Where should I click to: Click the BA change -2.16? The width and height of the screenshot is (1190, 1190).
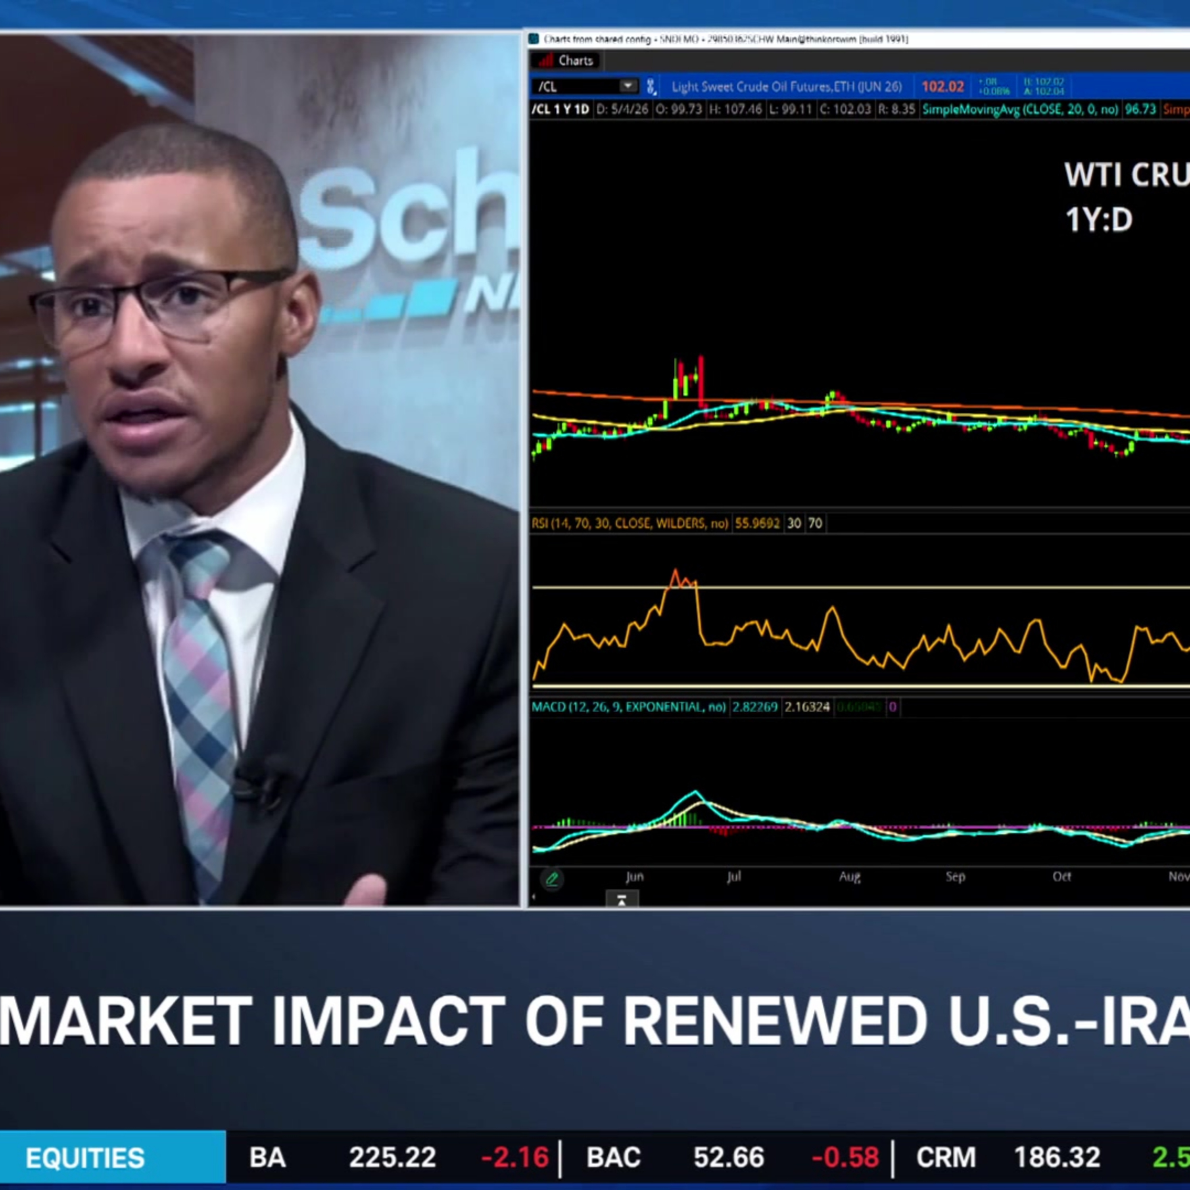[514, 1157]
